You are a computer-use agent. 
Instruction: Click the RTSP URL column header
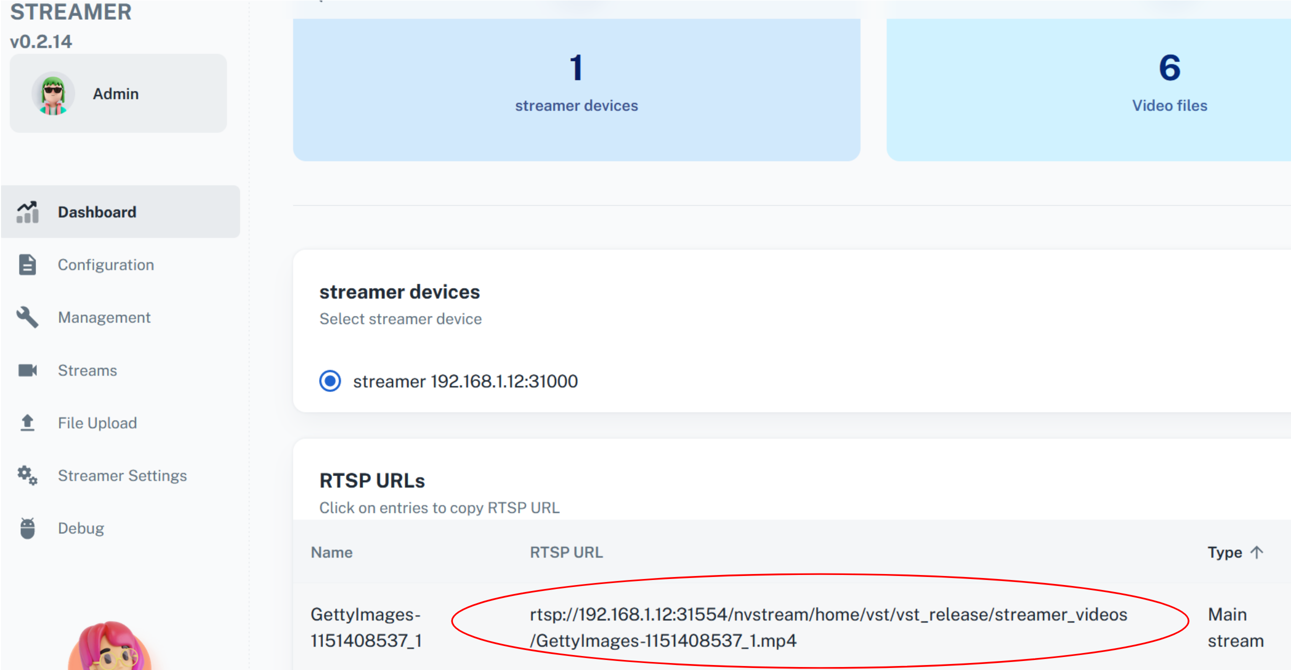coord(566,552)
